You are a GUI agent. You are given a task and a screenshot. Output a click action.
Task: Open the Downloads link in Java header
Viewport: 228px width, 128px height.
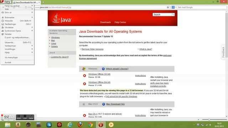(105, 22)
